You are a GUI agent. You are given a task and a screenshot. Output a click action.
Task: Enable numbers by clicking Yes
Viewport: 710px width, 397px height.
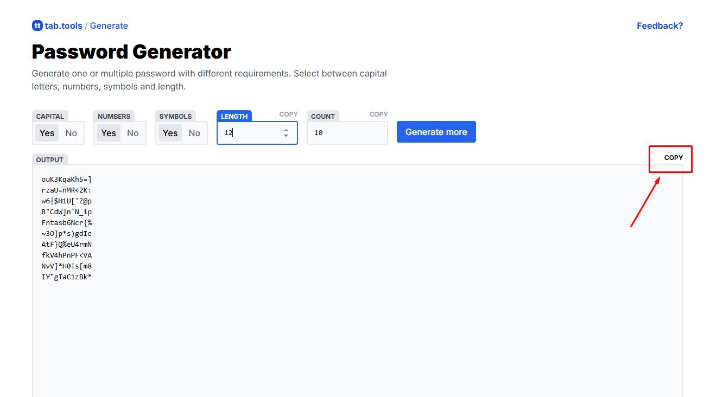coord(108,132)
